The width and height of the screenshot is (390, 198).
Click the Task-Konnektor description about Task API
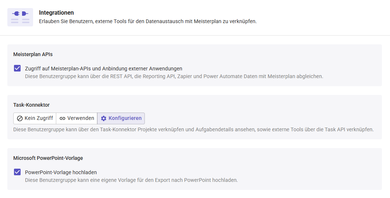pyautogui.click(x=193, y=129)
